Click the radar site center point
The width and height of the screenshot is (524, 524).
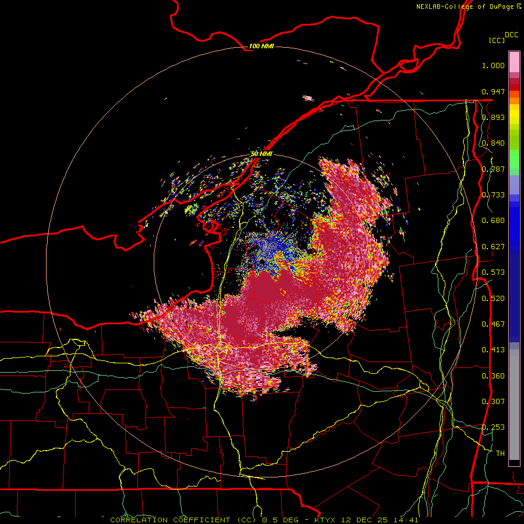tap(262, 261)
